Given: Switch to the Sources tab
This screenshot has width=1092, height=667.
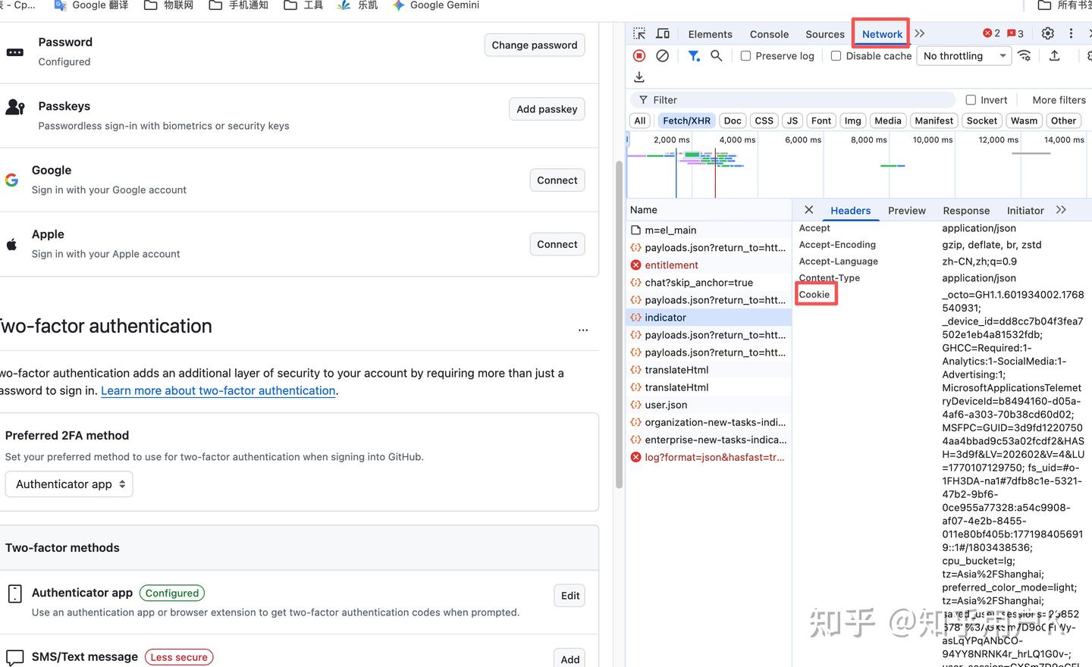Looking at the screenshot, I should pyautogui.click(x=825, y=34).
